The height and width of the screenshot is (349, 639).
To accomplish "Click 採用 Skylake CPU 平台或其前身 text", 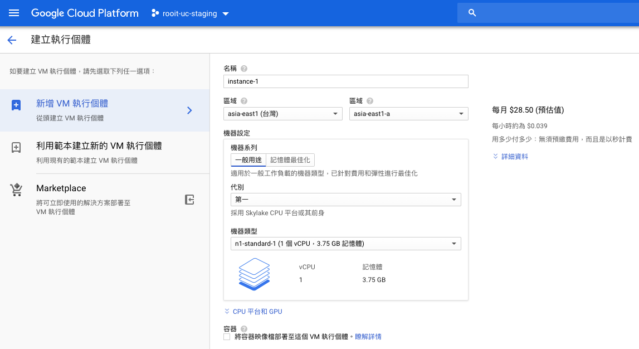I will click(x=277, y=213).
